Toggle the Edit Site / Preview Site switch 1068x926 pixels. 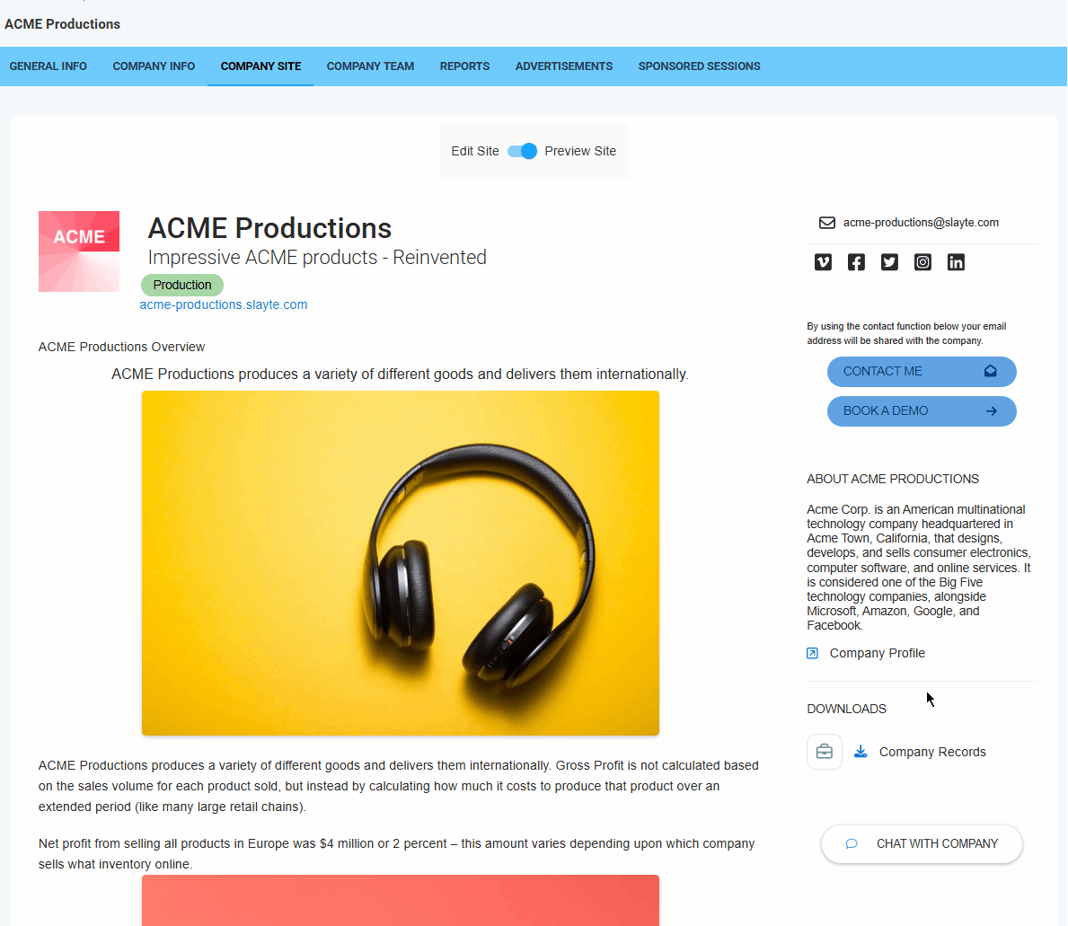pyautogui.click(x=523, y=151)
